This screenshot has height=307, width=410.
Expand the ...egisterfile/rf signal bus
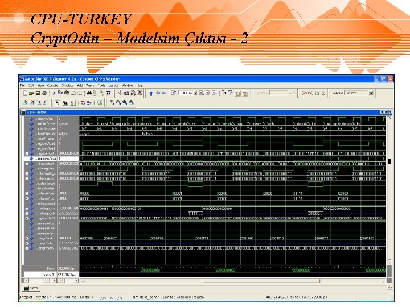(x=27, y=218)
